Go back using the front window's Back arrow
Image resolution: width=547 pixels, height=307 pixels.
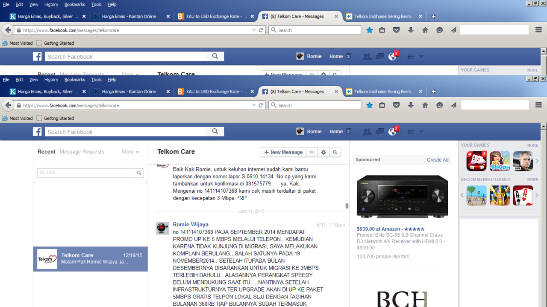(8, 105)
